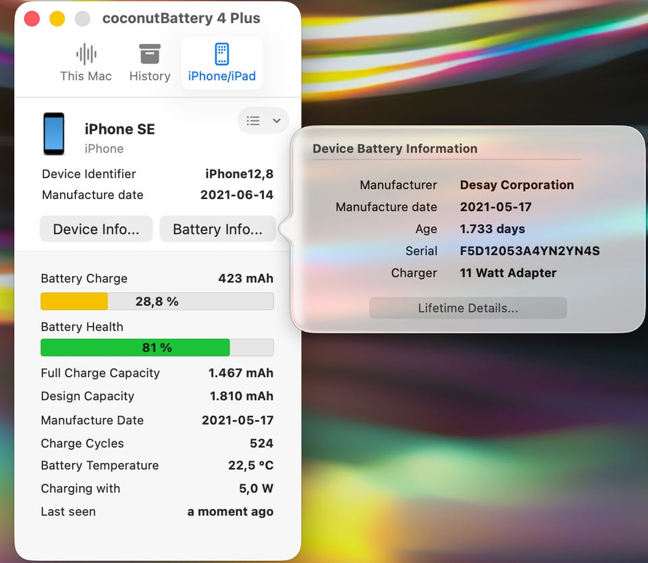This screenshot has height=563, width=648.
Task: Close the coconutBattery window
Action: [x=32, y=19]
